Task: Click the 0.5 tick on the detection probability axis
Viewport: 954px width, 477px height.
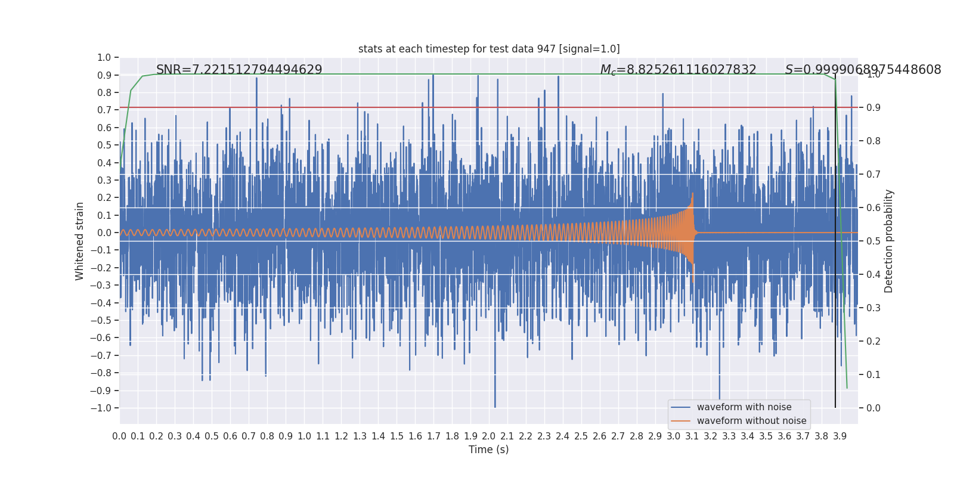Action: coord(874,241)
